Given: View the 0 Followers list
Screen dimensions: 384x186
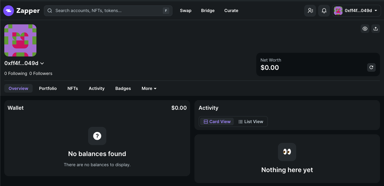Looking at the screenshot, I should pyautogui.click(x=41, y=73).
